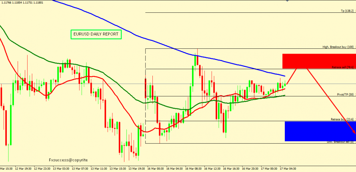356x172 pixels.
Task: Click the 13 Mar 03:30 time axis label
Action: point(60,169)
